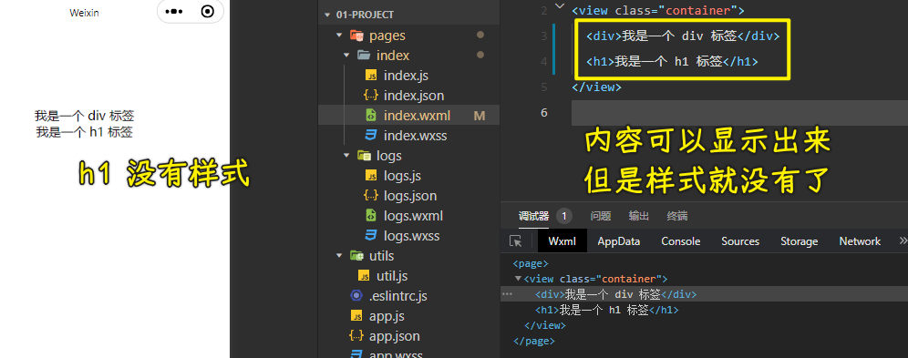Open .eslintrc.js config file
908x358 pixels.
(397, 296)
